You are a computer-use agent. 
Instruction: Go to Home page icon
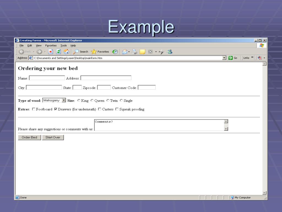coord(66,52)
